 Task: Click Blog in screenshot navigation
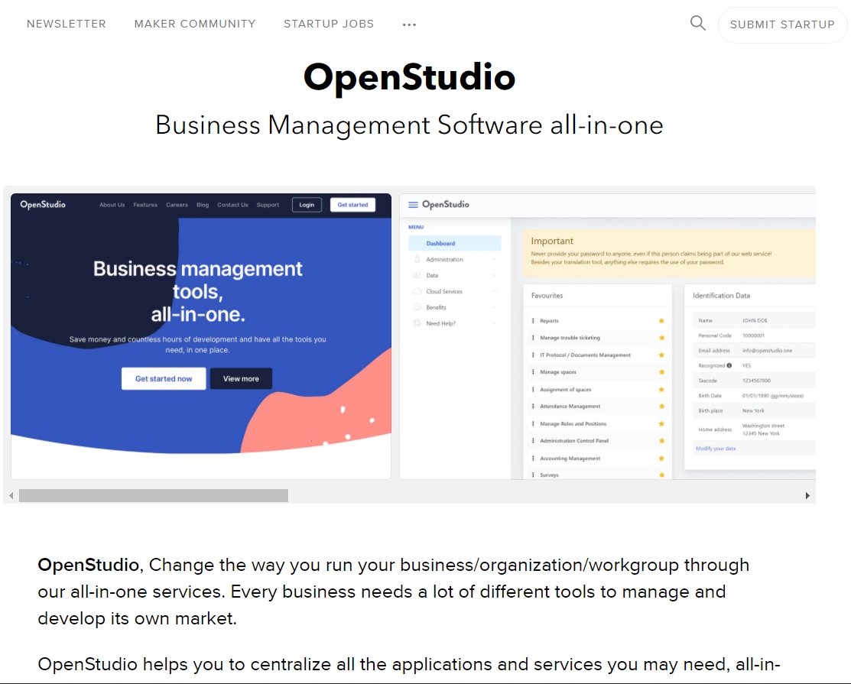[203, 205]
